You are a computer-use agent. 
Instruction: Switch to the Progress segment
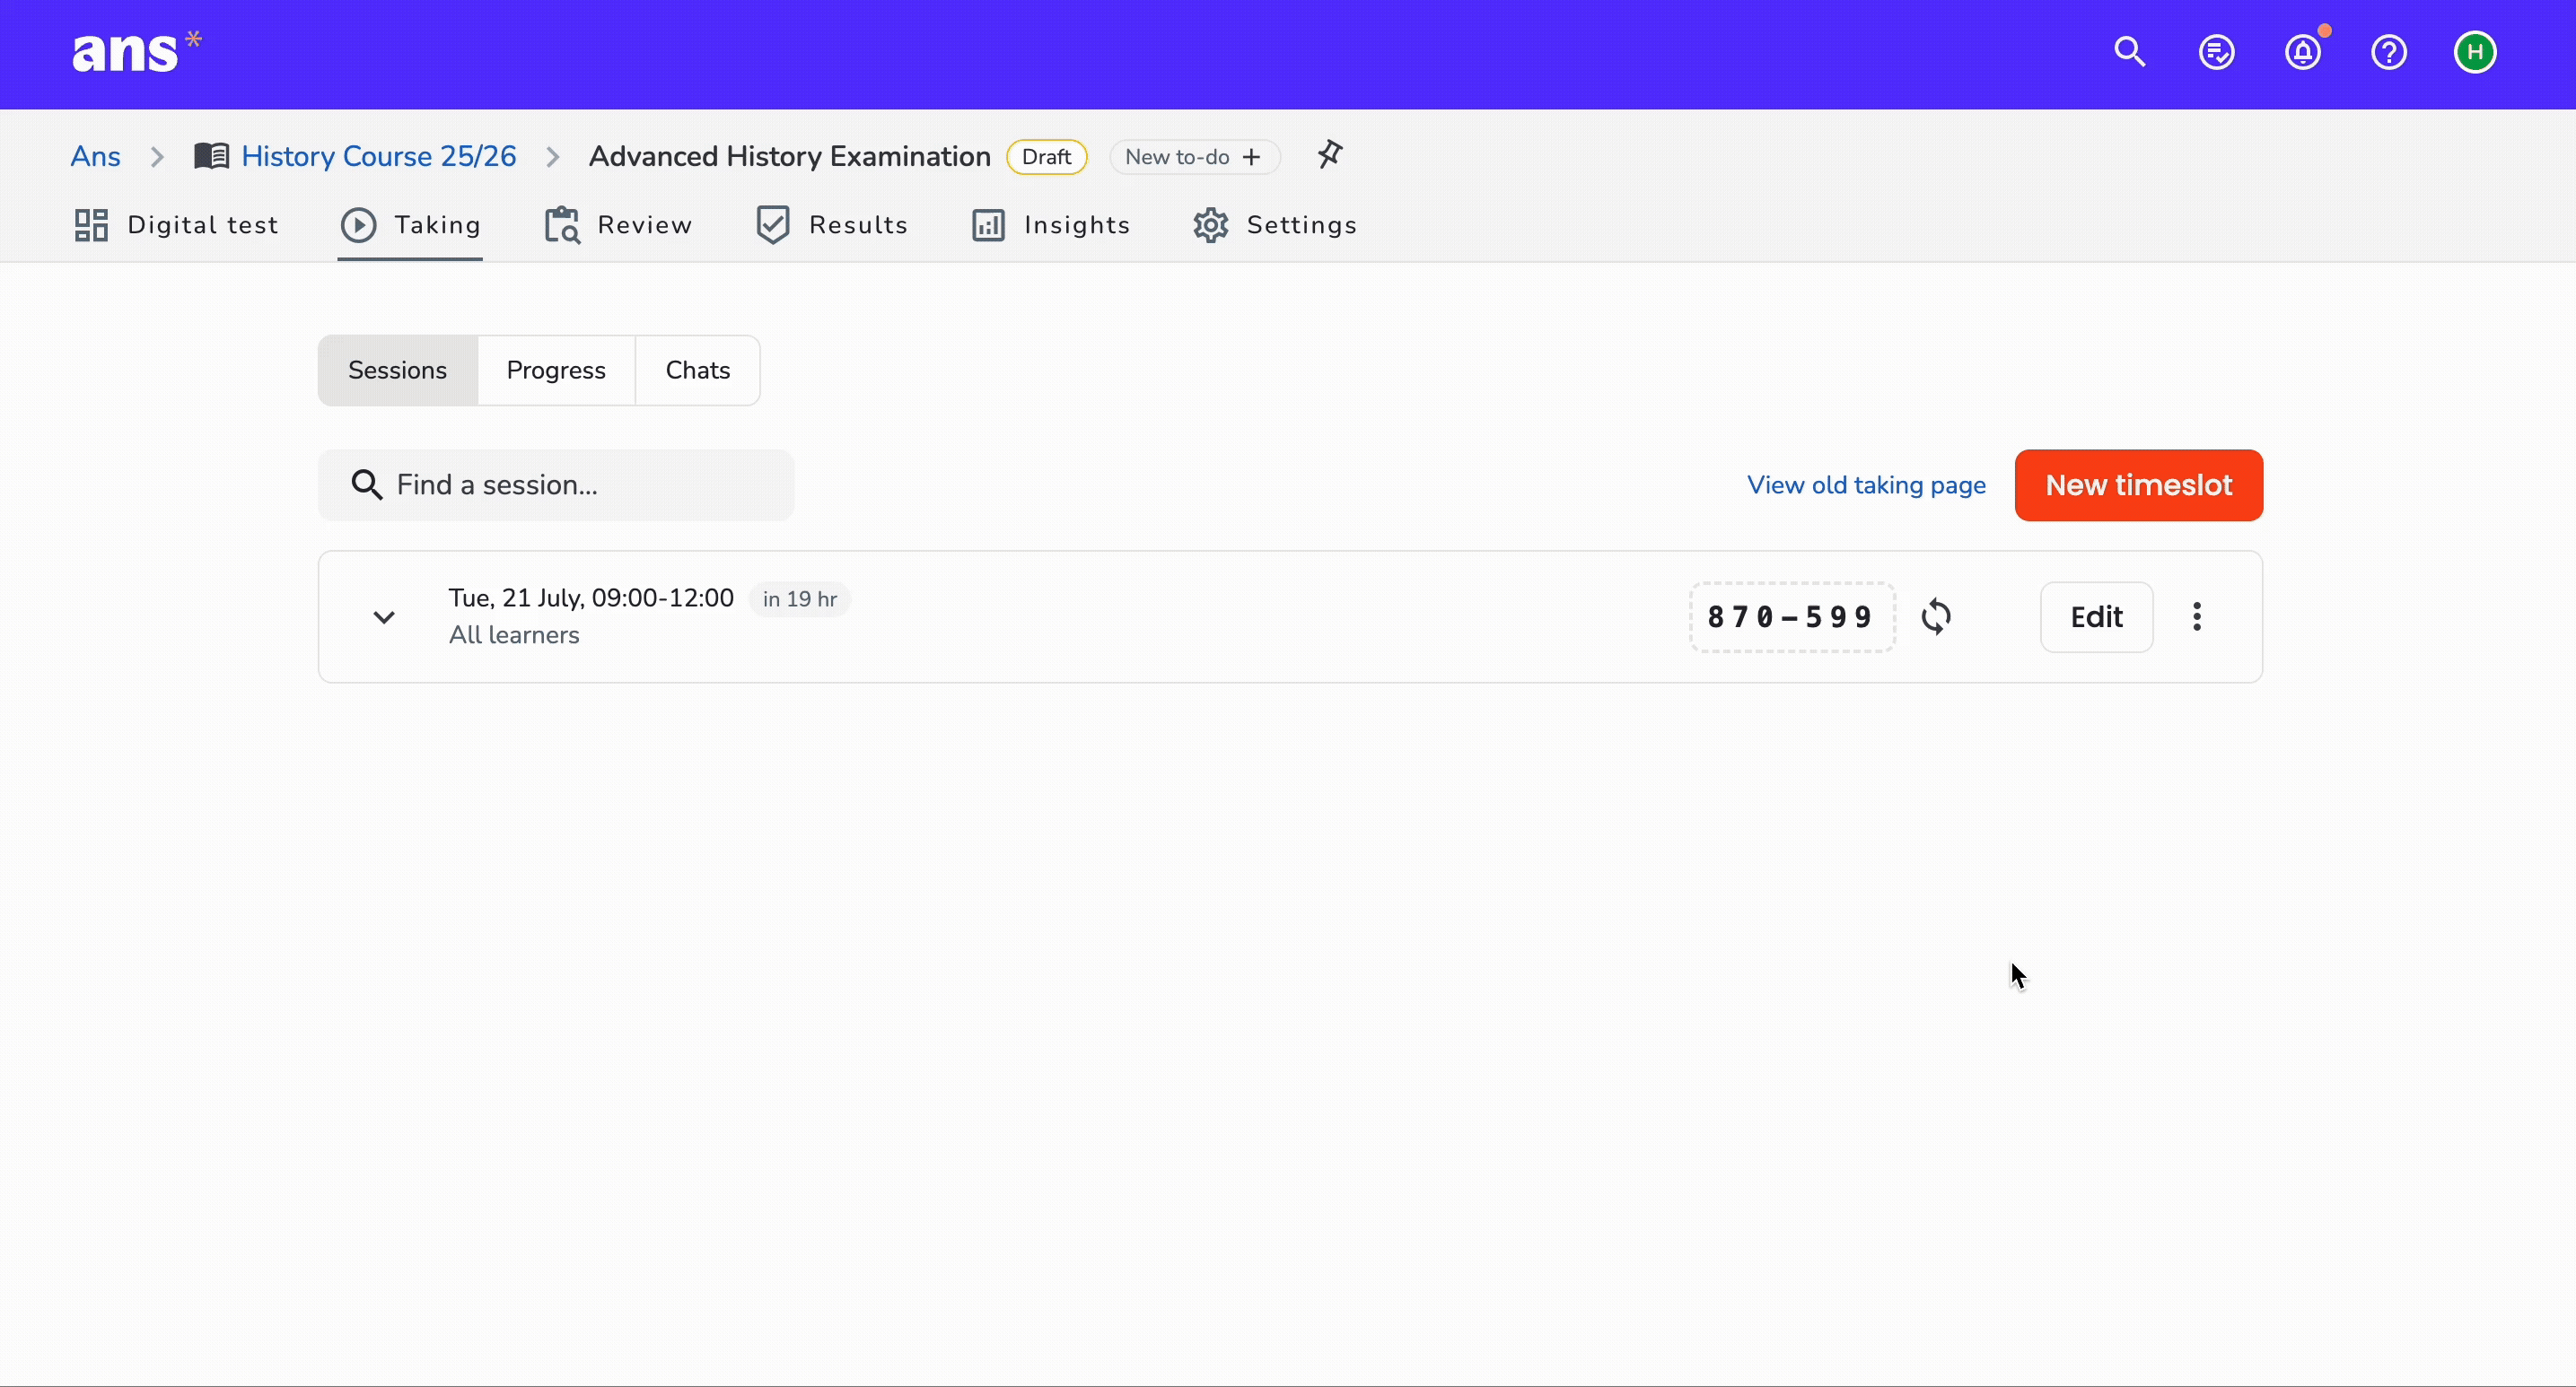[556, 370]
